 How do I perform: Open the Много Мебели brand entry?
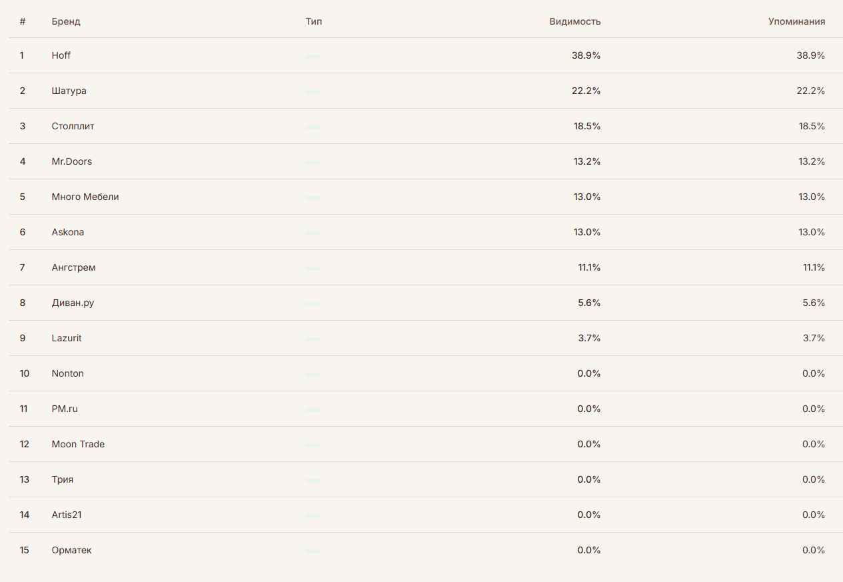point(85,197)
